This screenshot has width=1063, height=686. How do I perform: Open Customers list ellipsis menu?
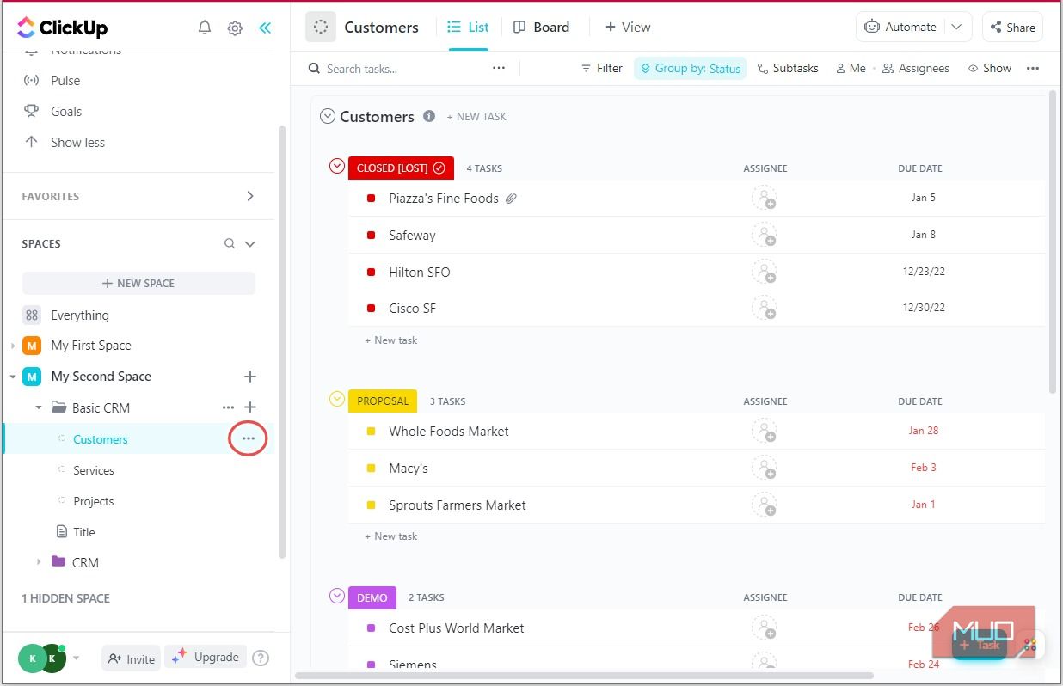point(249,438)
